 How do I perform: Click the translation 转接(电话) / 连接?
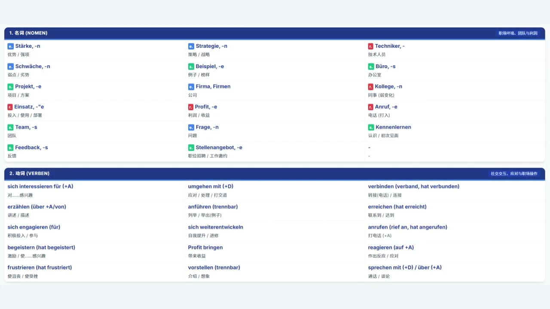pyautogui.click(x=385, y=195)
